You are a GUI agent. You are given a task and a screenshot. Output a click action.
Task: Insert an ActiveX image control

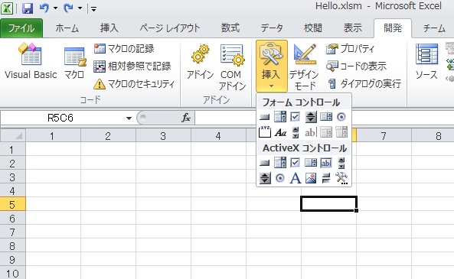click(x=311, y=178)
